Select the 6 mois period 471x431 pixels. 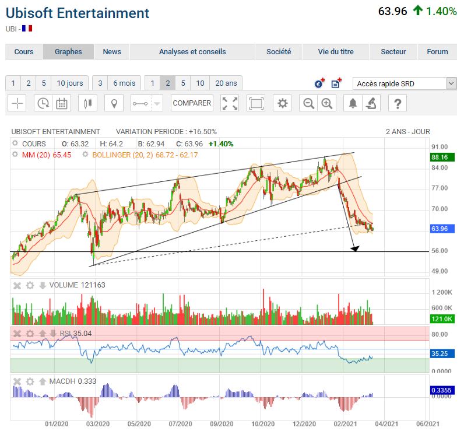click(124, 83)
